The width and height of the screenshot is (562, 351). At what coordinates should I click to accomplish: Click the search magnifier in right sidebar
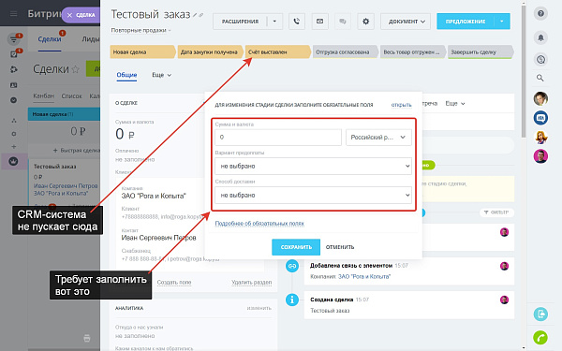(x=540, y=78)
